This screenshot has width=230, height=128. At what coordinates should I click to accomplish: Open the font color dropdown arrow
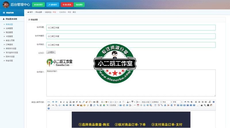coord(104,102)
